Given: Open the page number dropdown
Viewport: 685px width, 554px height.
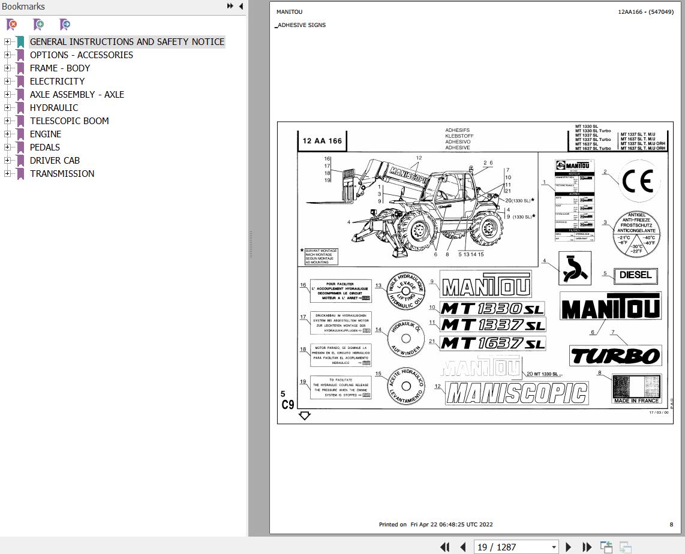Looking at the screenshot, I should click(554, 547).
